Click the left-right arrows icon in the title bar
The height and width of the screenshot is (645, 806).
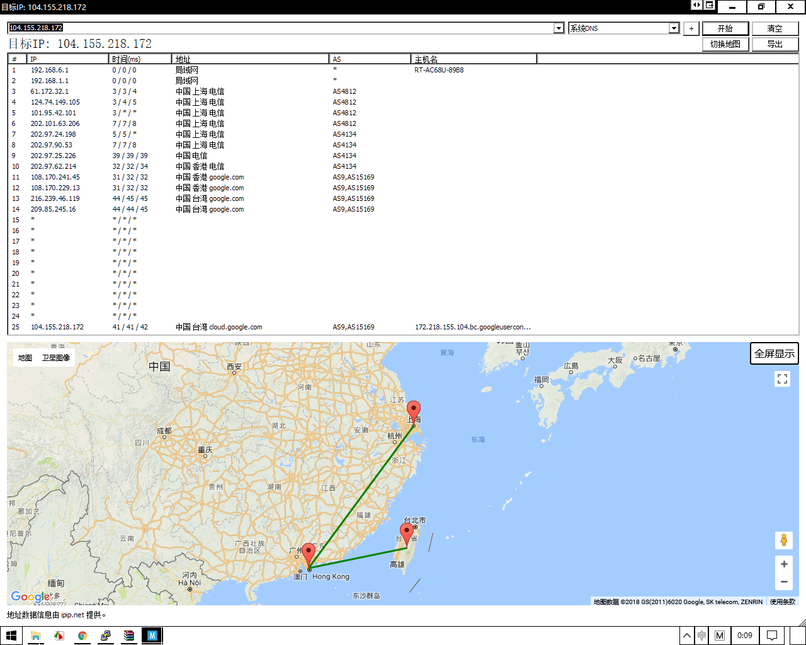pos(696,5)
